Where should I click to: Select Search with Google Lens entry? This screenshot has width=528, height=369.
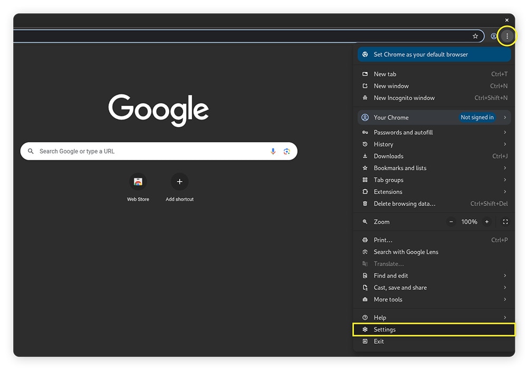pyautogui.click(x=434, y=252)
